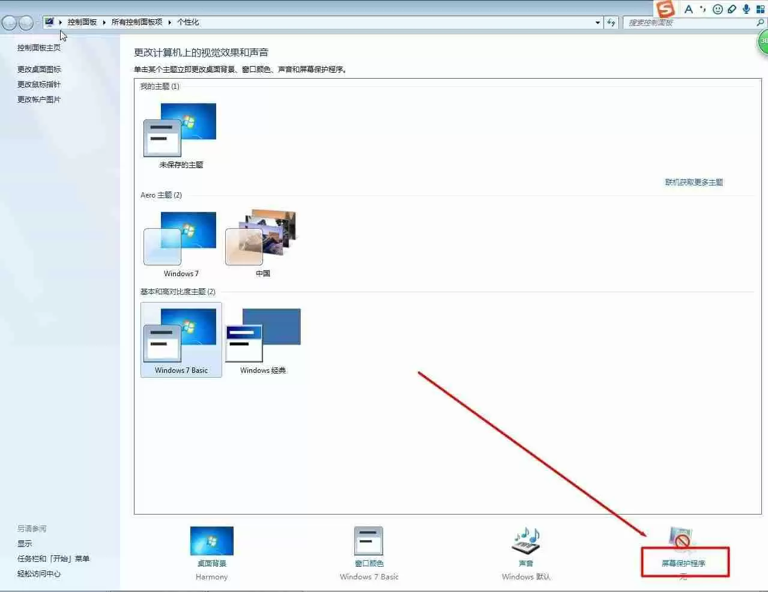Click the 联机获取更多主题 link
This screenshot has width=768, height=592.
(x=694, y=182)
